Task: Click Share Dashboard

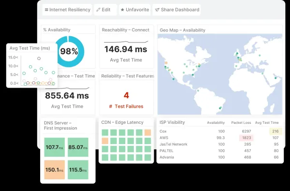Action: point(176,10)
